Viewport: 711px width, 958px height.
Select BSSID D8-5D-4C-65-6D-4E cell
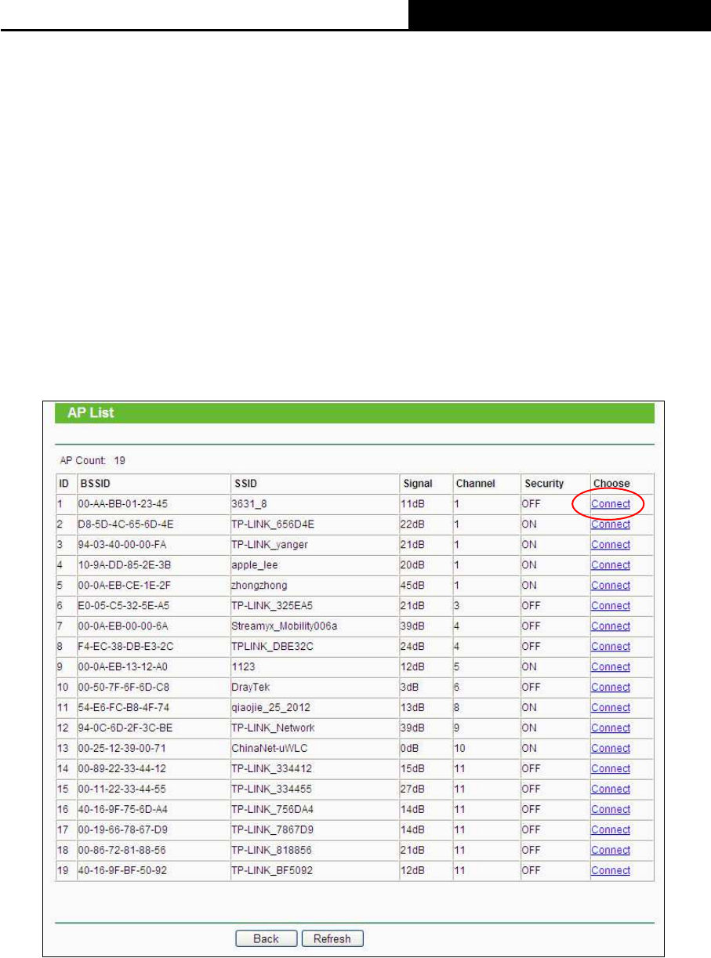pyautogui.click(x=152, y=524)
